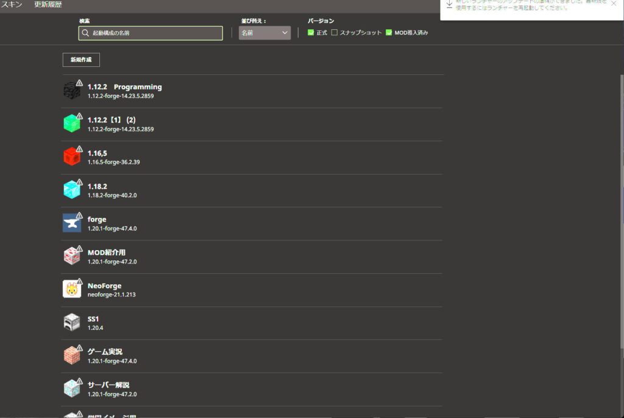Image resolution: width=624 pixels, height=418 pixels.
Task: Open the 並び替え sort dropdown
Action: coord(264,33)
